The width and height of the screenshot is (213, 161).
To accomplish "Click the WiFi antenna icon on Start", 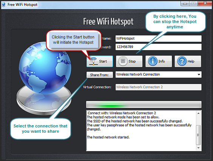I will pyautogui.click(x=93, y=61).
